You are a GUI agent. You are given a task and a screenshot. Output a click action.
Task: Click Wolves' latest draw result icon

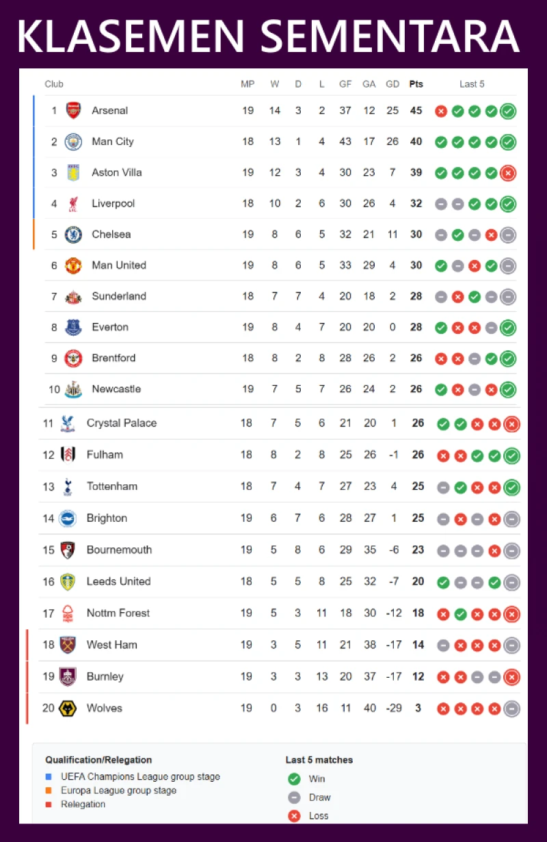[x=511, y=709]
